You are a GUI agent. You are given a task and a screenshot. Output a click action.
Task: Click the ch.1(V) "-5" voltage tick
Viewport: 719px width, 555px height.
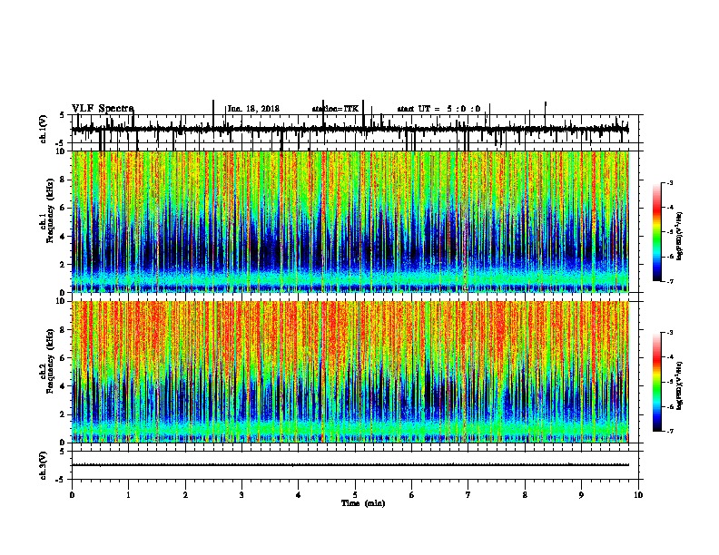(61, 143)
